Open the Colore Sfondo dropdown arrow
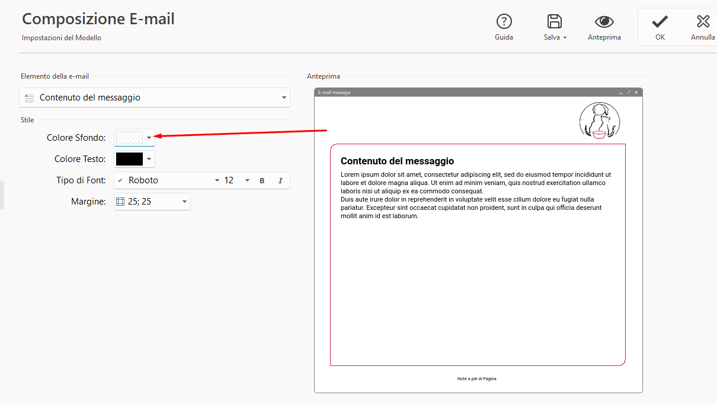Viewport: 717px width, 405px height. (149, 138)
